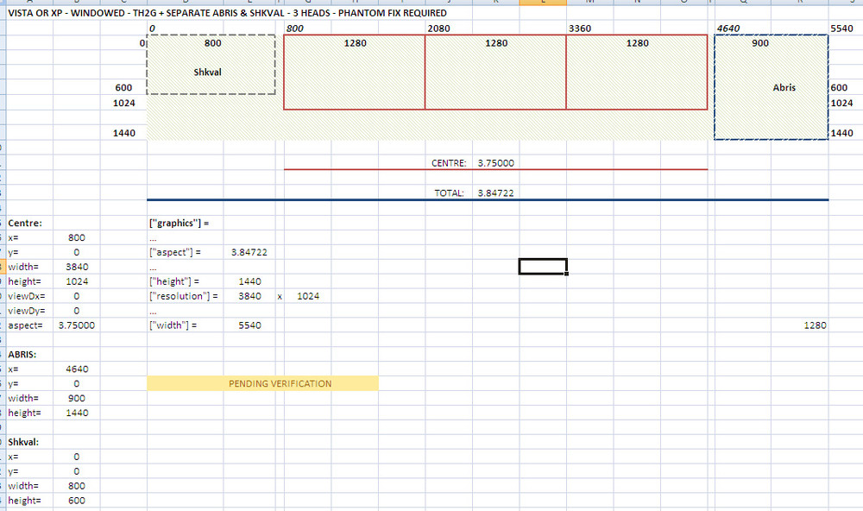Click the "Abris" label inside the blue dashed box

(784, 87)
